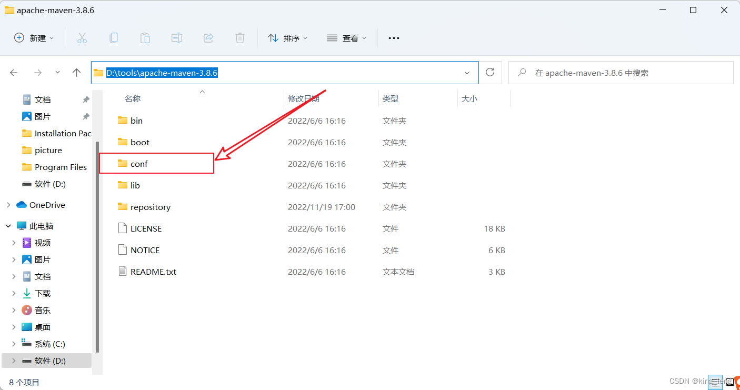Open the address bar history dropdown
The image size is (740, 390).
click(x=467, y=73)
